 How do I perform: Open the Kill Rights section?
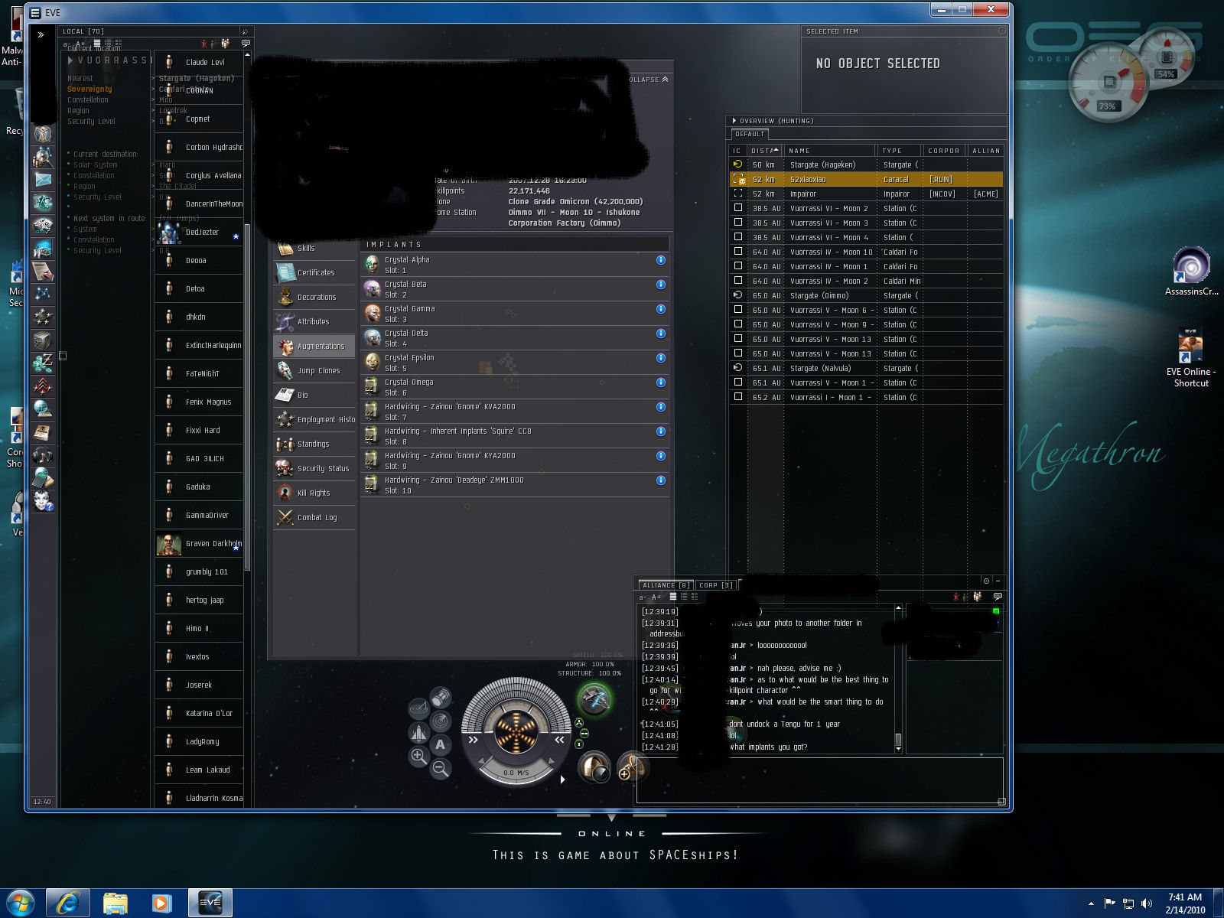click(314, 493)
